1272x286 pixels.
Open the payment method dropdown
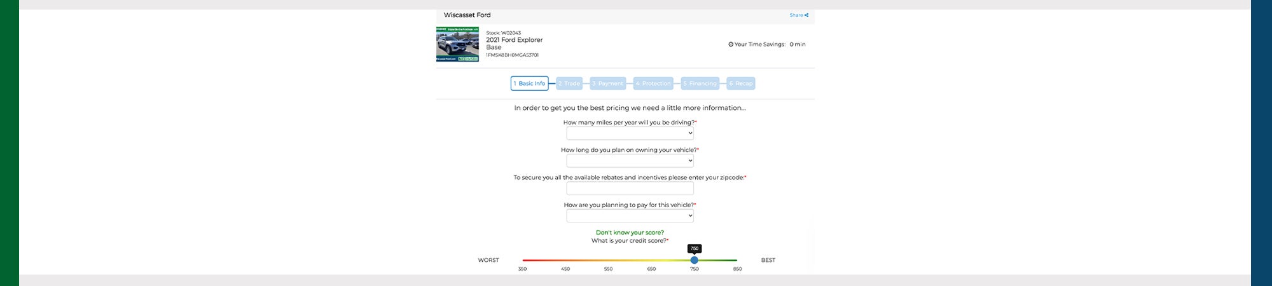[x=630, y=216]
